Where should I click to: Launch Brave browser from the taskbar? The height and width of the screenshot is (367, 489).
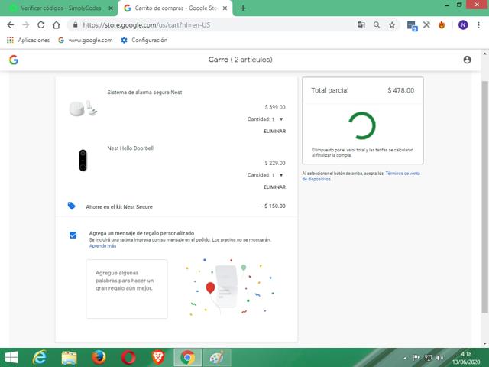[x=158, y=357]
